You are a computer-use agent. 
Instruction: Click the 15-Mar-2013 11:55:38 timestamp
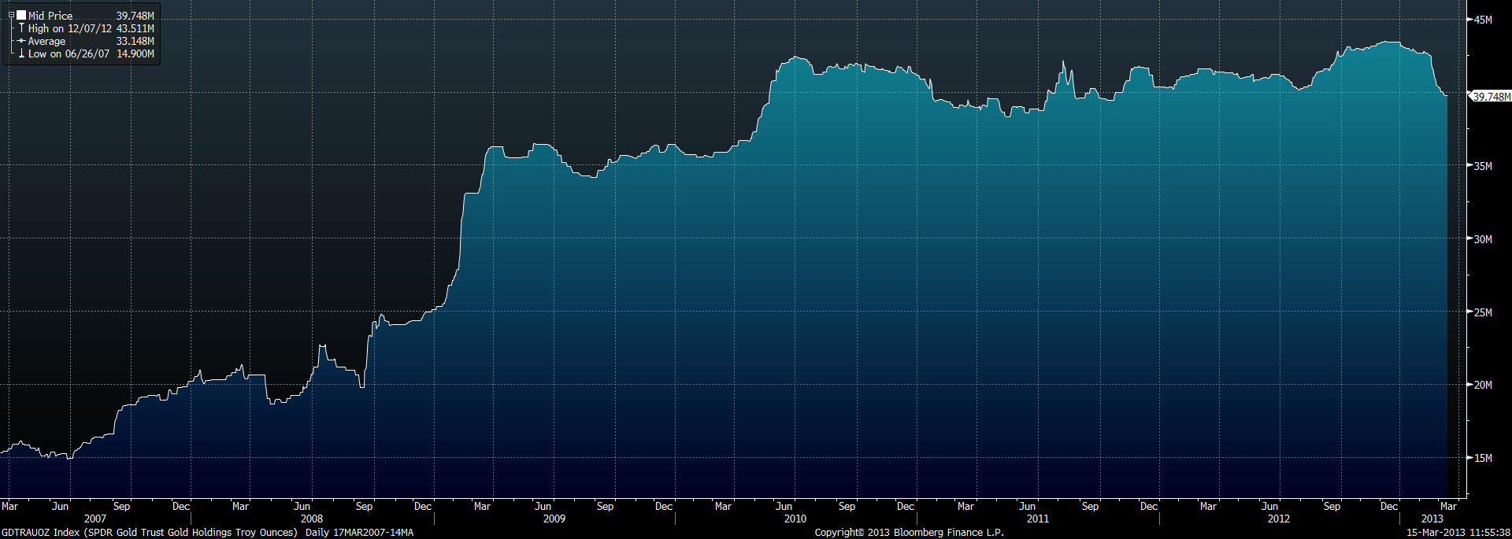tap(1458, 533)
